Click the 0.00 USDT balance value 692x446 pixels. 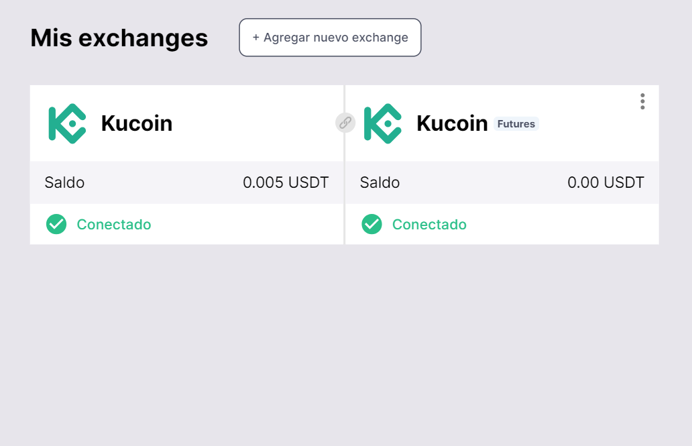pos(605,182)
